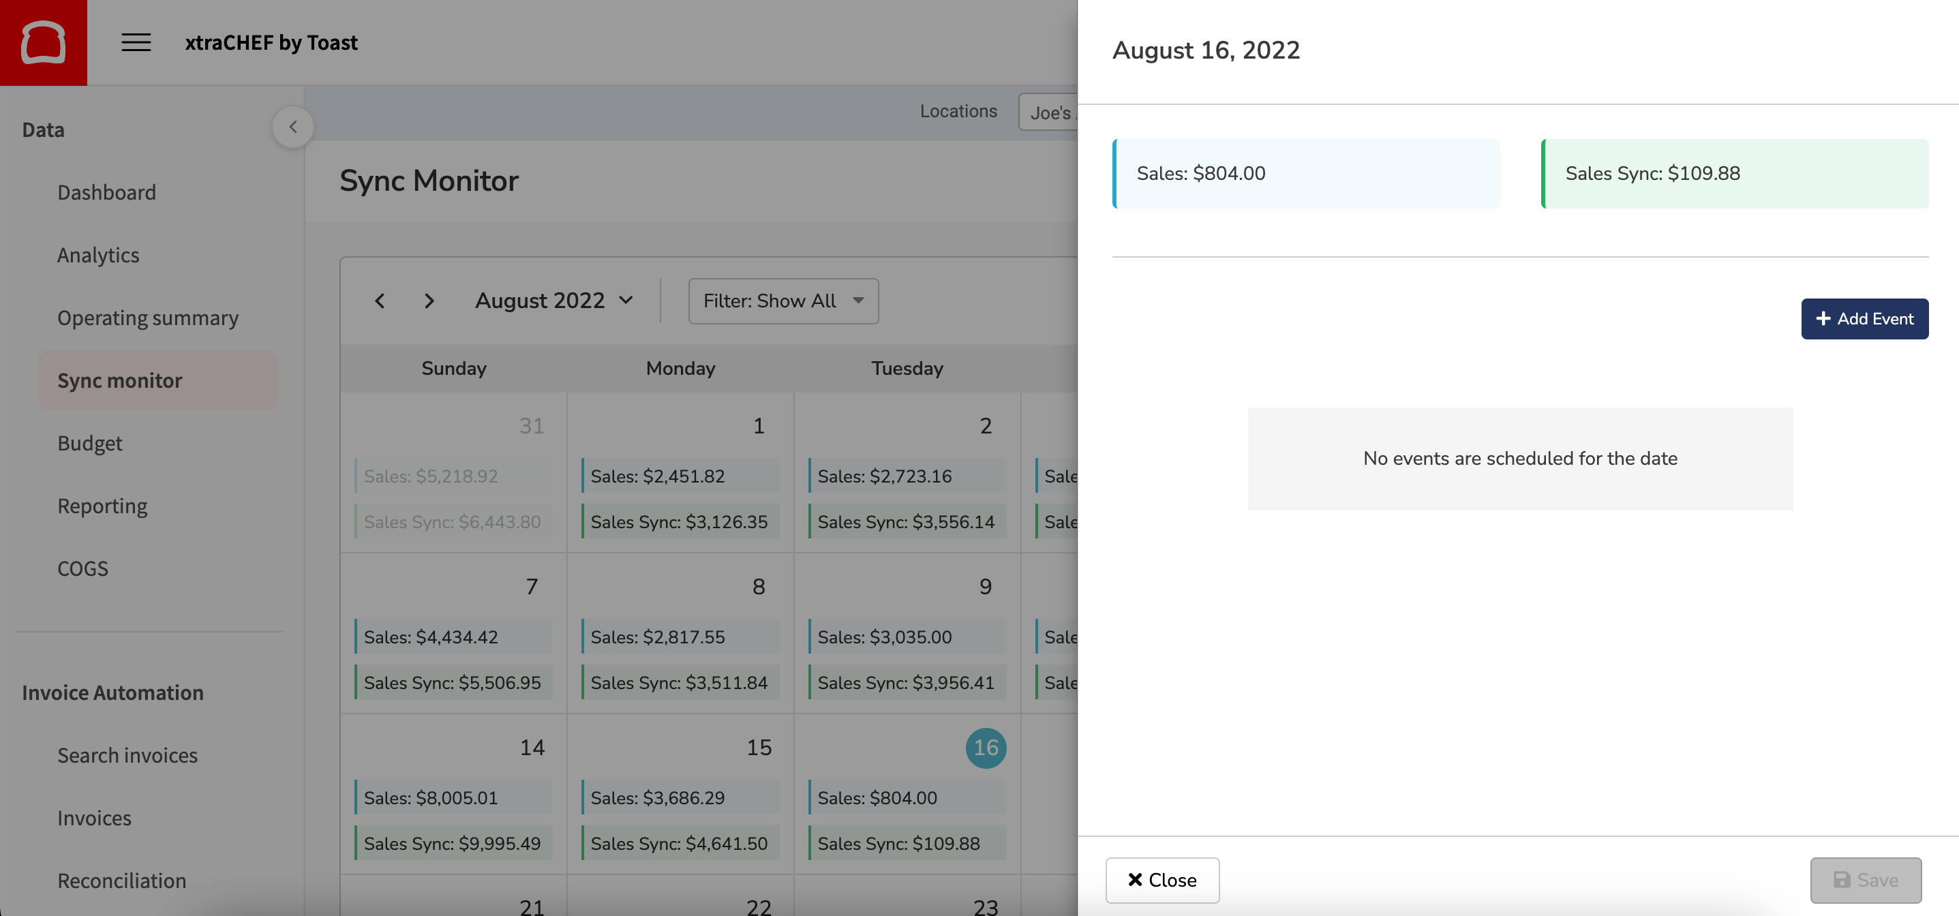Go to previous month arrow
Screen dimensions: 1959x916
(380, 301)
